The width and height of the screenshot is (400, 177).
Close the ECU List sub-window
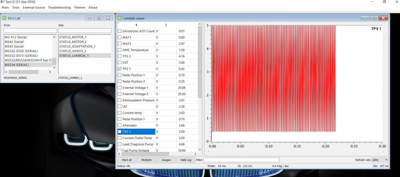point(108,18)
